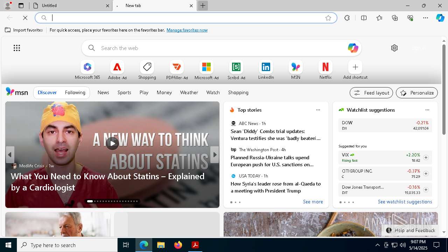Click Import favorites button
Viewport: 448px width, 252px height.
coord(24,30)
